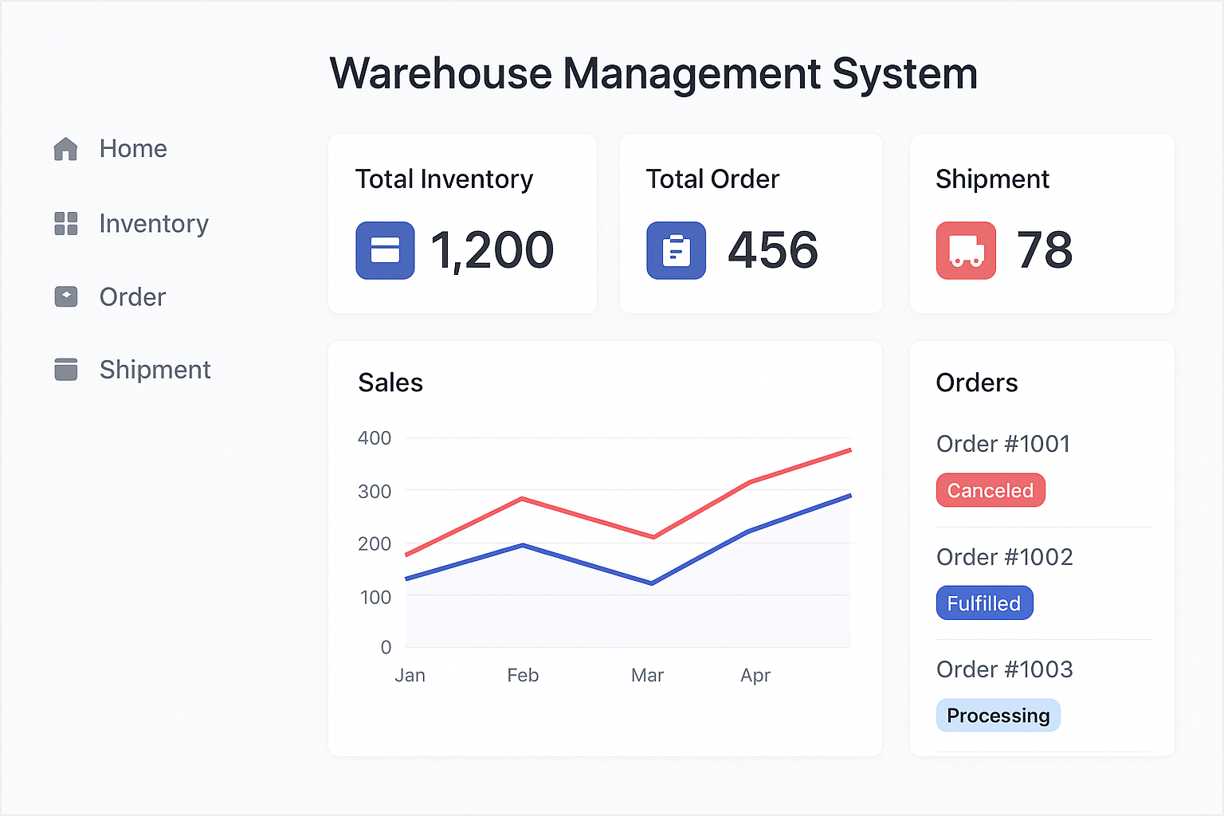Navigate to Shipment menu label in sidebar
Image resolution: width=1224 pixels, height=816 pixels.
pos(155,370)
